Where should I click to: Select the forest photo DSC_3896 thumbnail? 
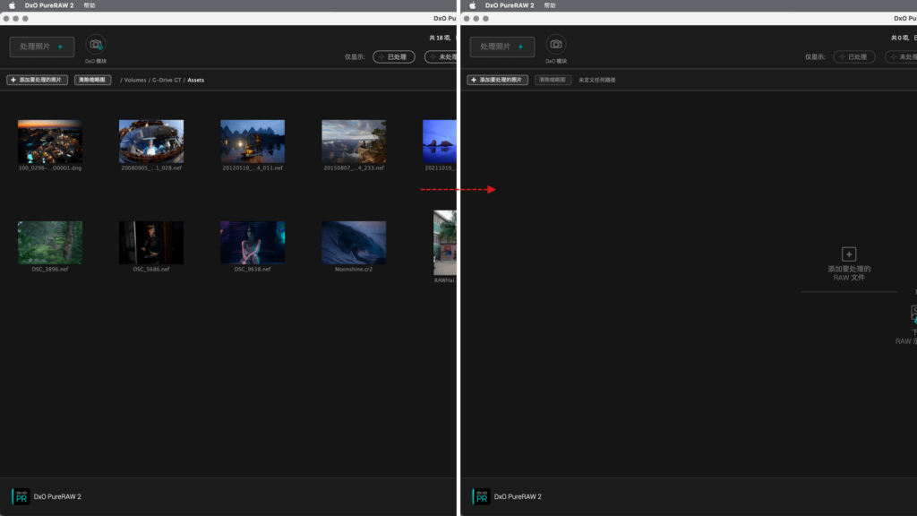(50, 243)
